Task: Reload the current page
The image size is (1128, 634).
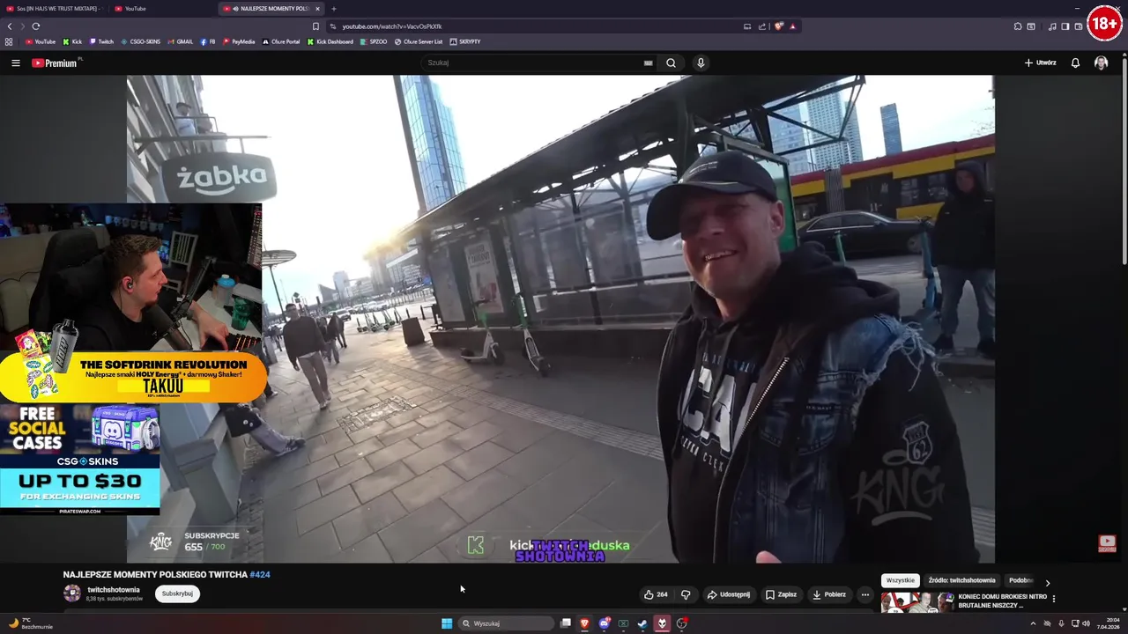Action: click(x=36, y=26)
